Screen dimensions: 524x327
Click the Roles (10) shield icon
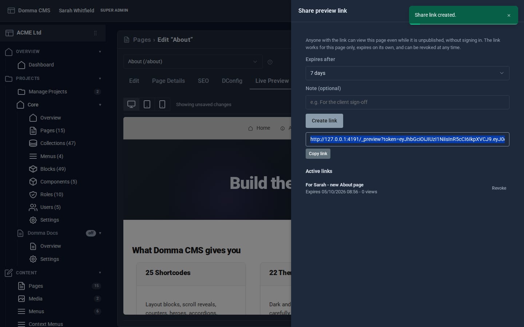33,194
